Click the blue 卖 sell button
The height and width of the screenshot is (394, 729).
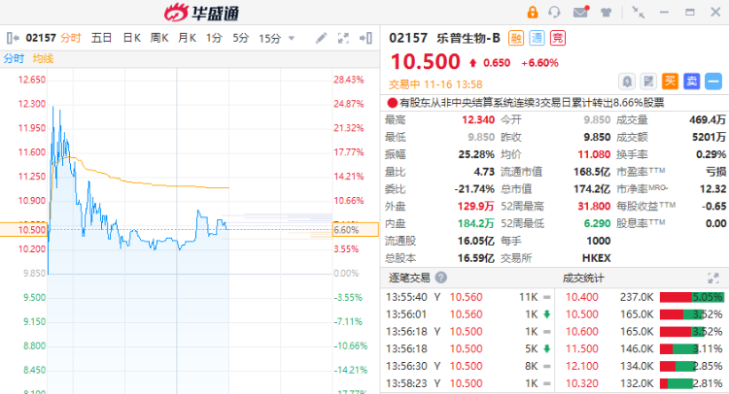pyautogui.click(x=691, y=82)
